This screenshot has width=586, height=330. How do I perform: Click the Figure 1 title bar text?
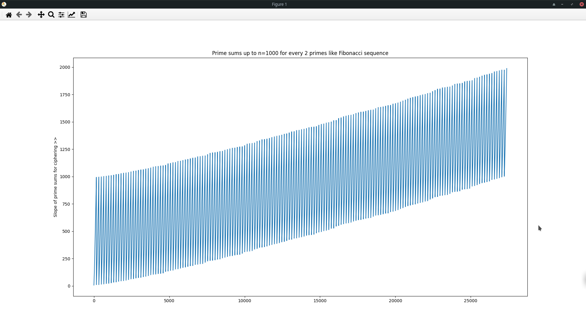[x=279, y=4]
